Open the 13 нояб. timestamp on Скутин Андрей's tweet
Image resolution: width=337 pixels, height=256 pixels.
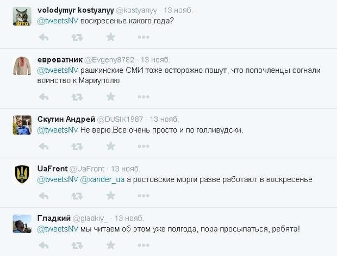[x=164, y=119]
